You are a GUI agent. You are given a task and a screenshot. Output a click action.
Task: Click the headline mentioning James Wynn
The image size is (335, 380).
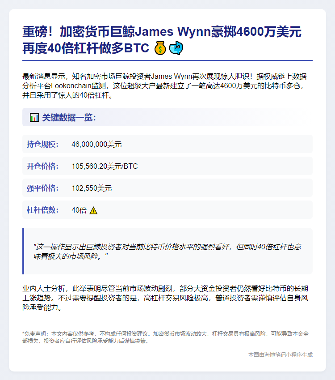162,39
